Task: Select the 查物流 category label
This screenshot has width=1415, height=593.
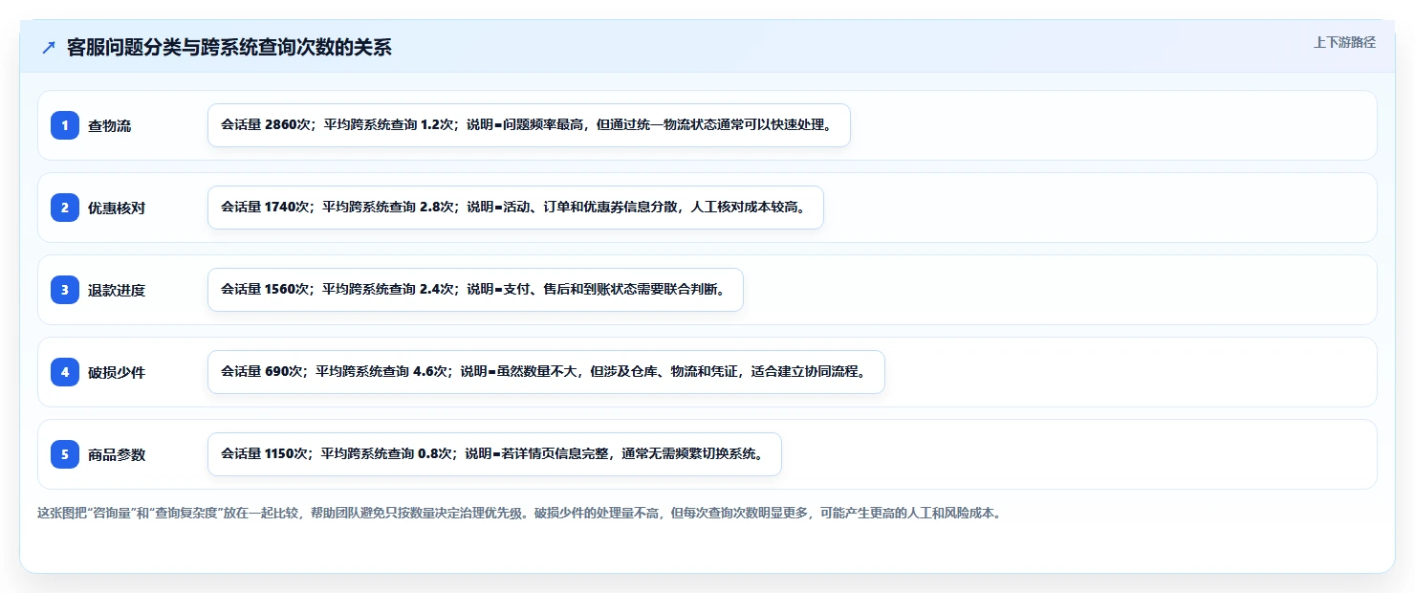Action: click(110, 125)
